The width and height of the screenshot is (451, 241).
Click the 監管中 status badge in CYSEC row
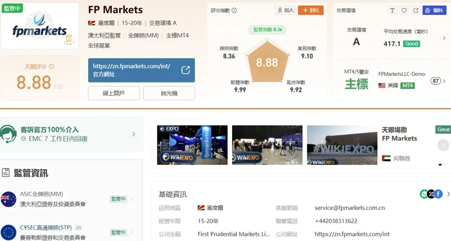[118, 232]
